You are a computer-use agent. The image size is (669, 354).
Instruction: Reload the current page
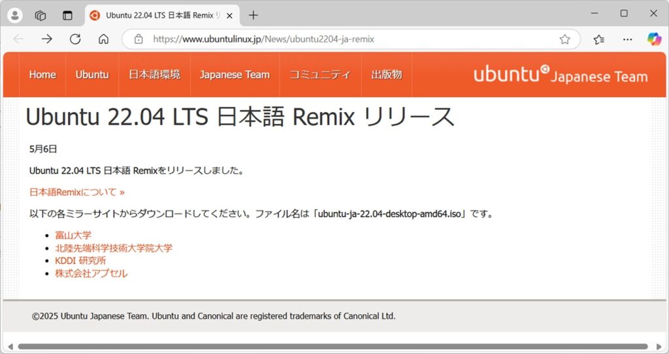tap(75, 39)
